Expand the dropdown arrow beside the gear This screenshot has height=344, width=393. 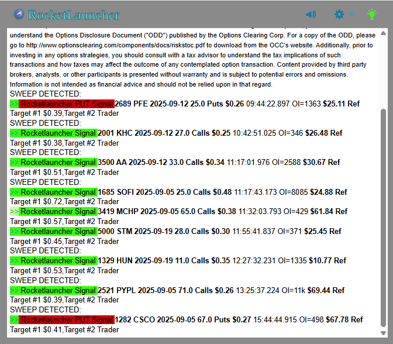pyautogui.click(x=351, y=15)
